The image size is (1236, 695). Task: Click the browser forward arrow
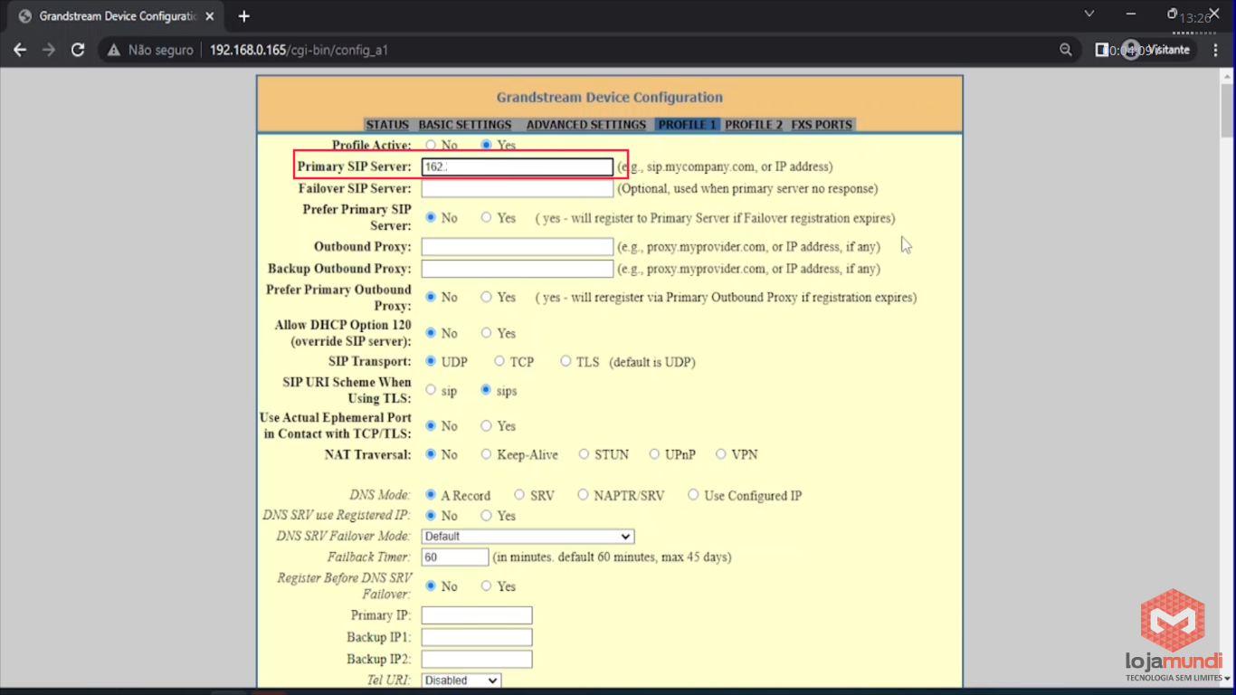coord(49,50)
